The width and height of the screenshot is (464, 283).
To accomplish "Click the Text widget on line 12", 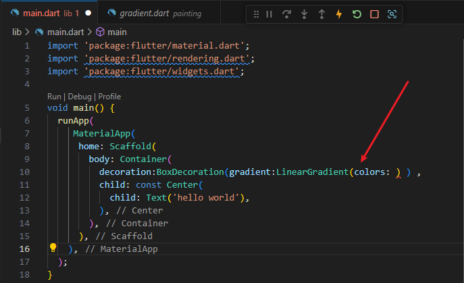I will click(x=156, y=197).
